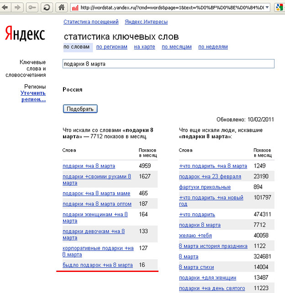Viewport: 285px width, 293px height.
Task: Click into the keyword search field
Action: tap(168, 64)
